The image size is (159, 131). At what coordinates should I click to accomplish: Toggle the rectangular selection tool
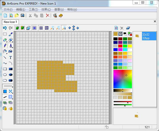pos(5,34)
